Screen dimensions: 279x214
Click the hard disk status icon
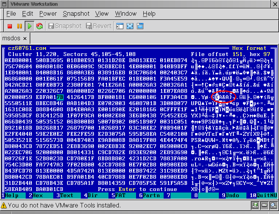point(264,206)
